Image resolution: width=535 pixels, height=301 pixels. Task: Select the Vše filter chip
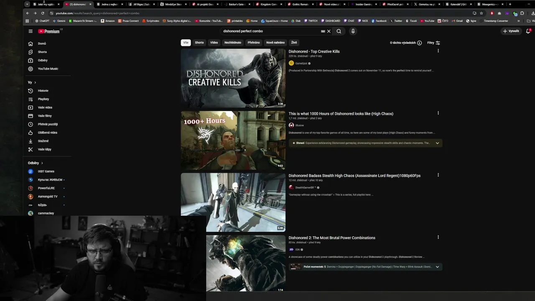(186, 43)
